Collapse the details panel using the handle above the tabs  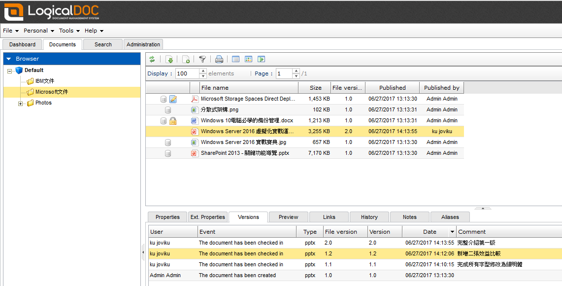click(x=483, y=208)
